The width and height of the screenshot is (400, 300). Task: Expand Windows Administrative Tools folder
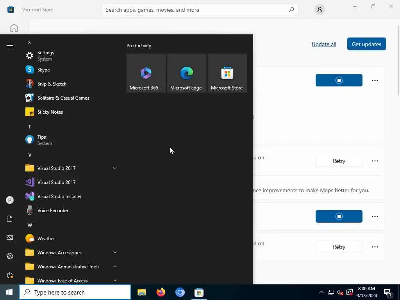[115, 266]
